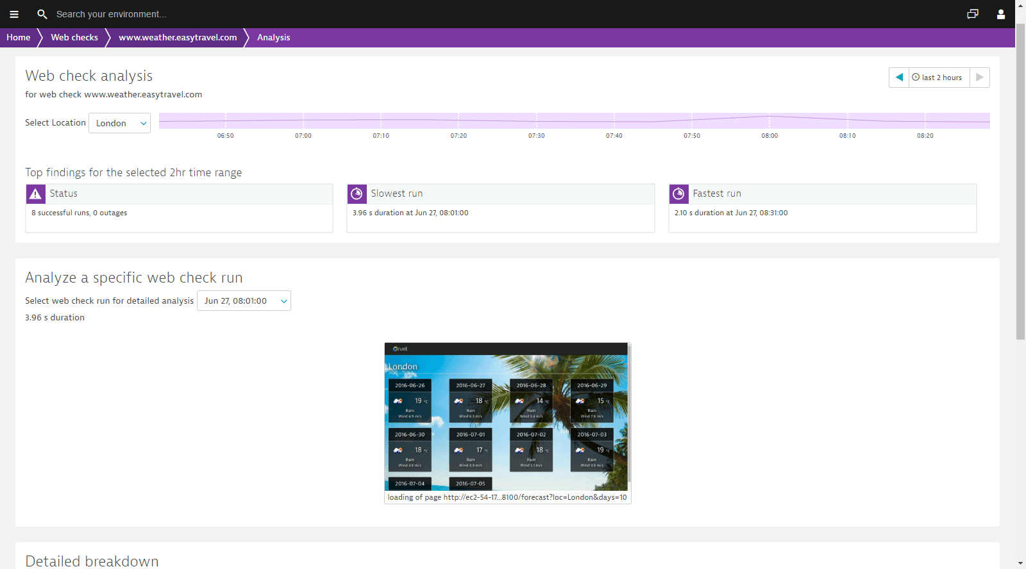Screen dimensions: 1026x569
Task: Click the timeline chart at 07:30
Action: click(536, 120)
